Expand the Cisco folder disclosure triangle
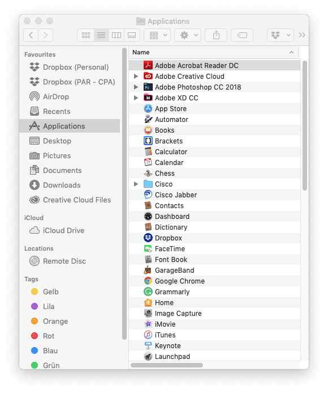Image resolution: width=328 pixels, height=393 pixels. pos(136,184)
